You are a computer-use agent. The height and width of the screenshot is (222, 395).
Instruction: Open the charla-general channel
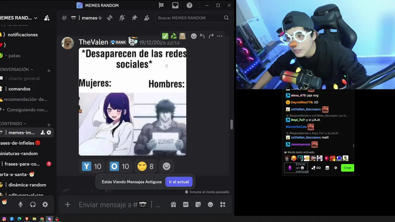24,78
